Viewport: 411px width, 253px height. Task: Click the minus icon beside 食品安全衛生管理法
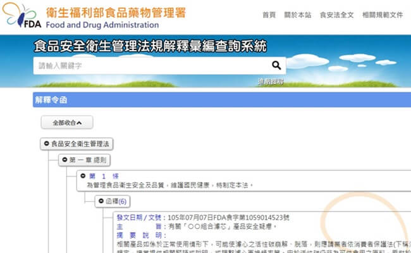[47, 144]
